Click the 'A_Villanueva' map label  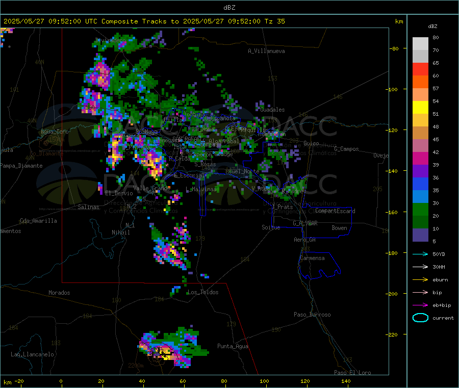coord(266,51)
